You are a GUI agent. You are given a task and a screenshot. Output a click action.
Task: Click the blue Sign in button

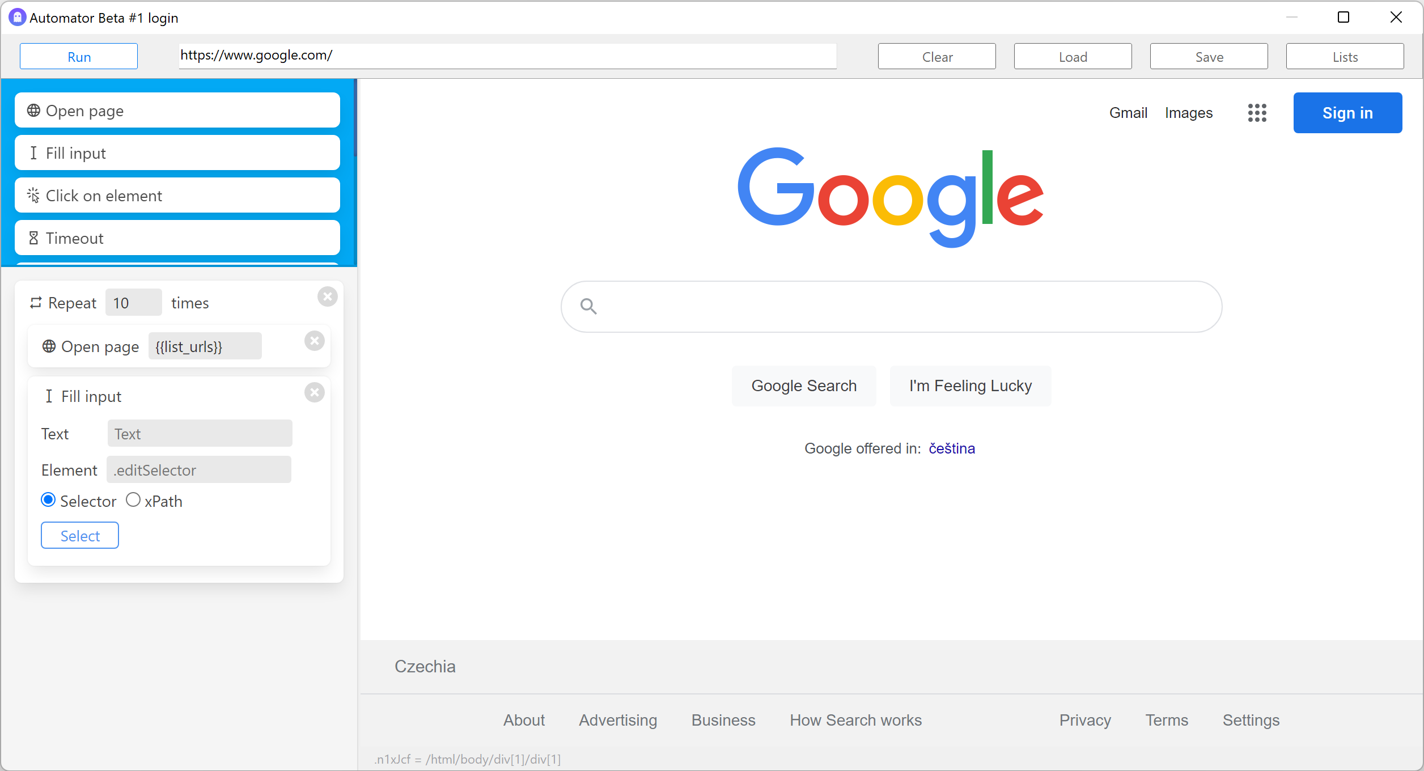(1347, 113)
